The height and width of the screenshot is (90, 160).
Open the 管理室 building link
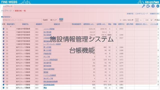(46, 72)
